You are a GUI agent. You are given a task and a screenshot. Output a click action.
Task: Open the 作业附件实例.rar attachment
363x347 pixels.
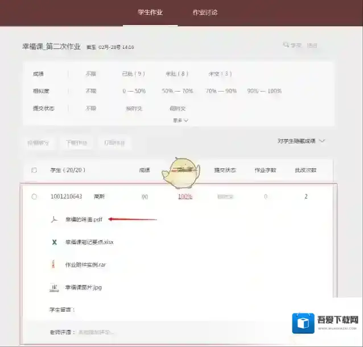coord(85,265)
